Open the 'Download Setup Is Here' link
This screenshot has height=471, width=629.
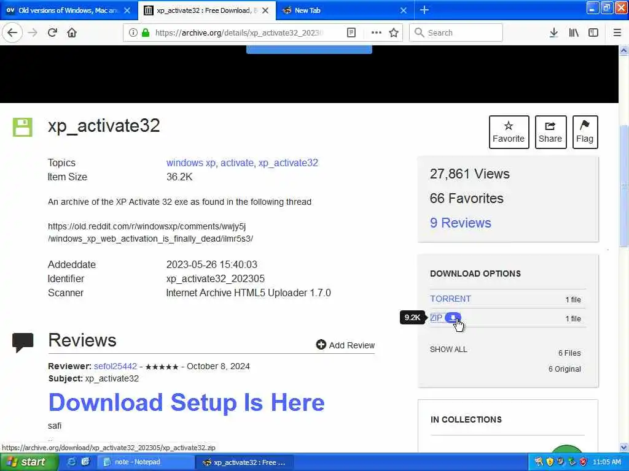pyautogui.click(x=186, y=402)
